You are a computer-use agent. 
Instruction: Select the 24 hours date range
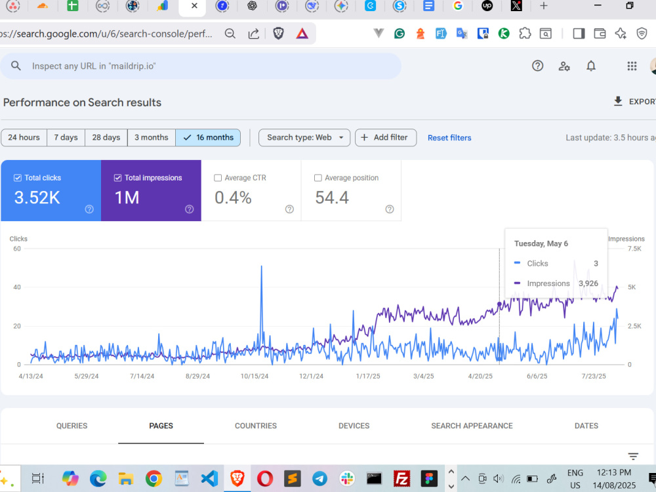(x=24, y=138)
